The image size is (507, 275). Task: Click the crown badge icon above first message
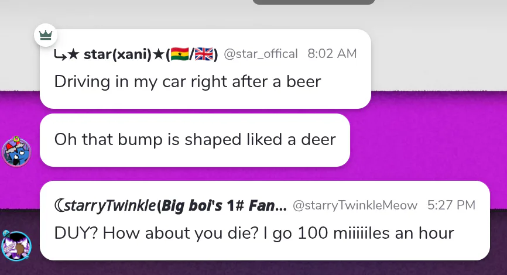tap(45, 35)
